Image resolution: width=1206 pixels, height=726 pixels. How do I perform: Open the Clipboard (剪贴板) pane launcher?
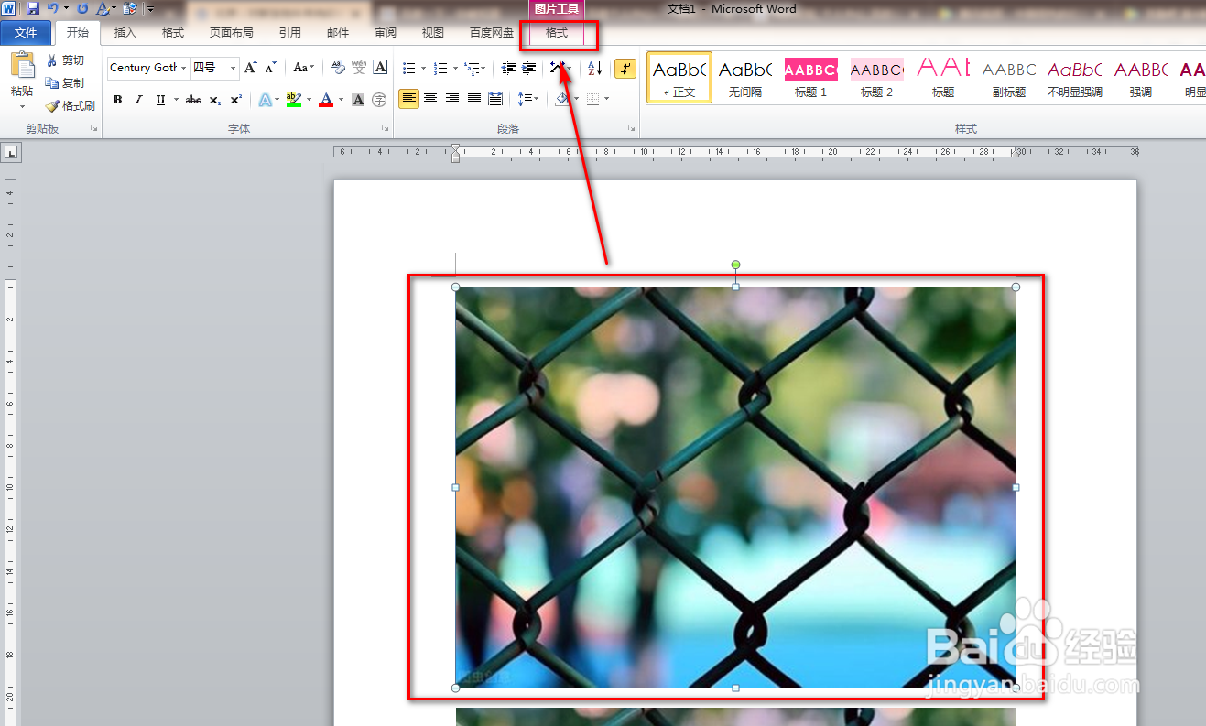click(x=94, y=129)
